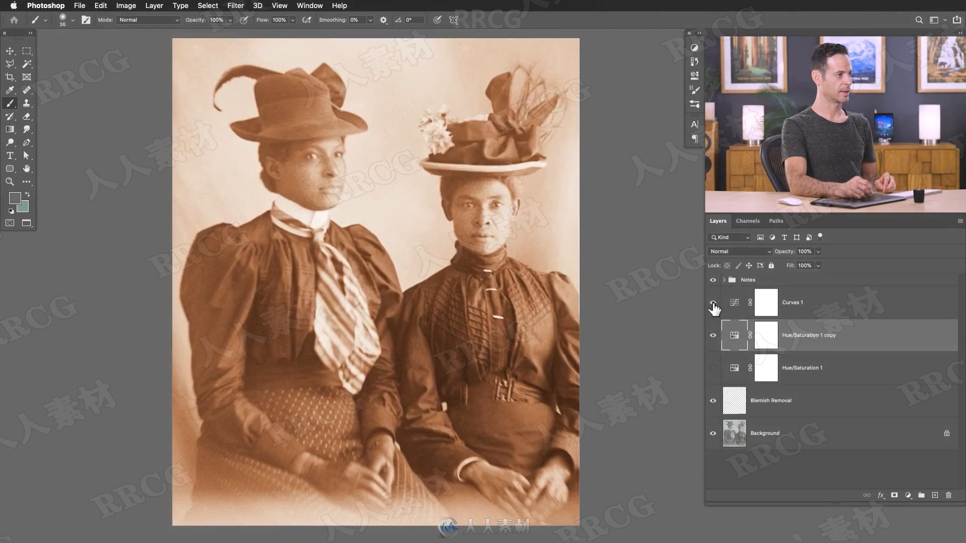Expand the Notes layer group
This screenshot has height=543, width=966.
(724, 280)
